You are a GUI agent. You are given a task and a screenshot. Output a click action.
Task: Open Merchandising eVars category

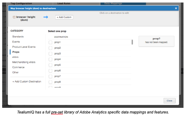pos(24,62)
